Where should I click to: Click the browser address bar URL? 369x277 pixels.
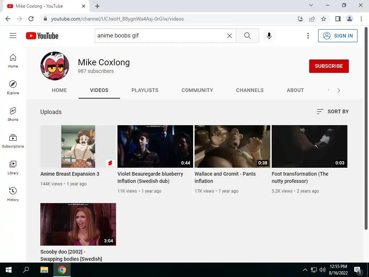coord(117,19)
